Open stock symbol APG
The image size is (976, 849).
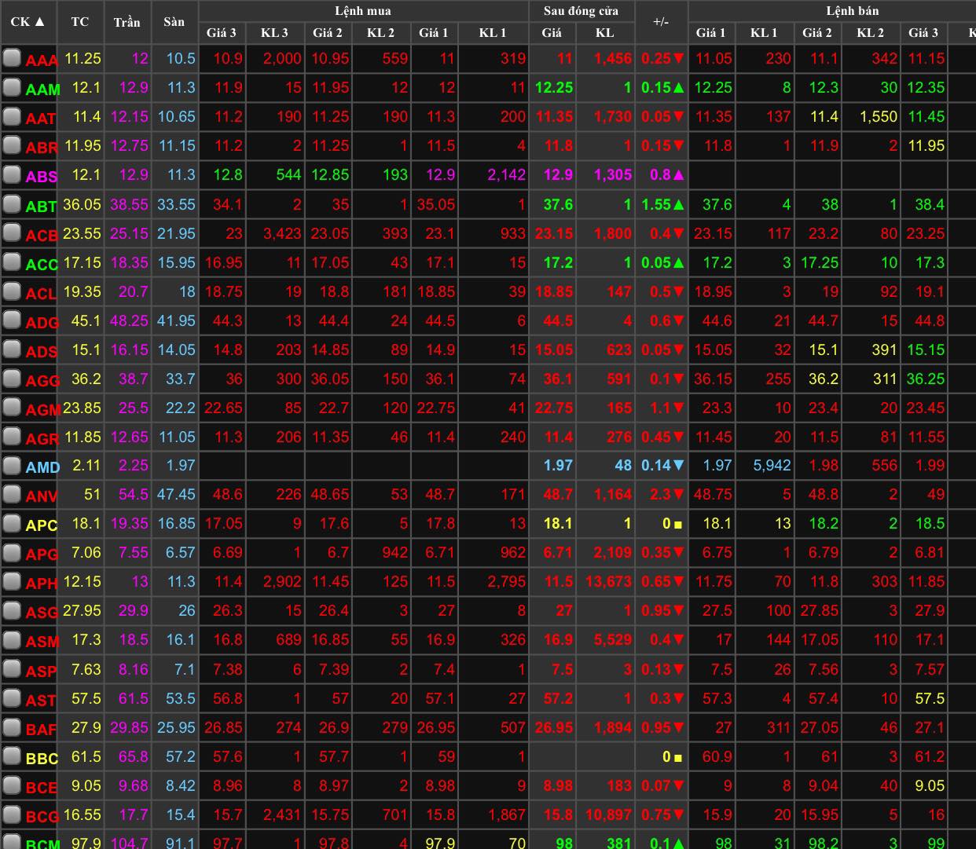point(42,554)
